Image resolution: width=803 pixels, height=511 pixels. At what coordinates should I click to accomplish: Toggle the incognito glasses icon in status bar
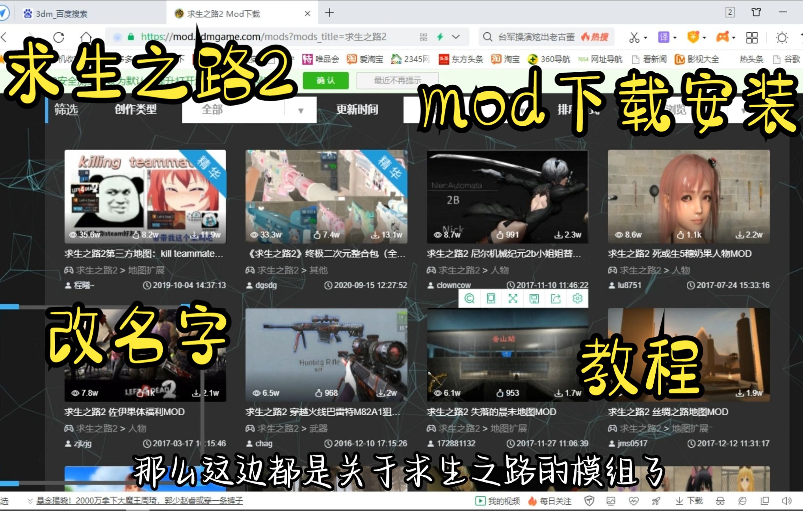tap(720, 501)
